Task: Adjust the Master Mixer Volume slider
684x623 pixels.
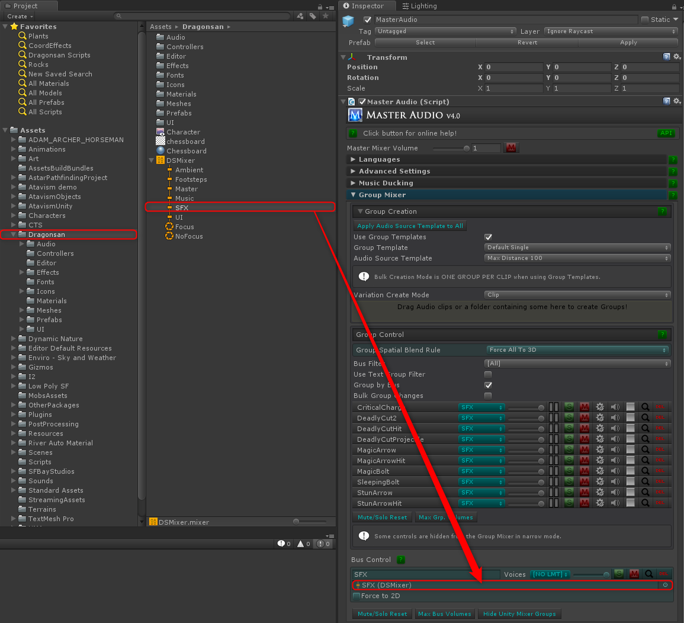Action: point(466,148)
